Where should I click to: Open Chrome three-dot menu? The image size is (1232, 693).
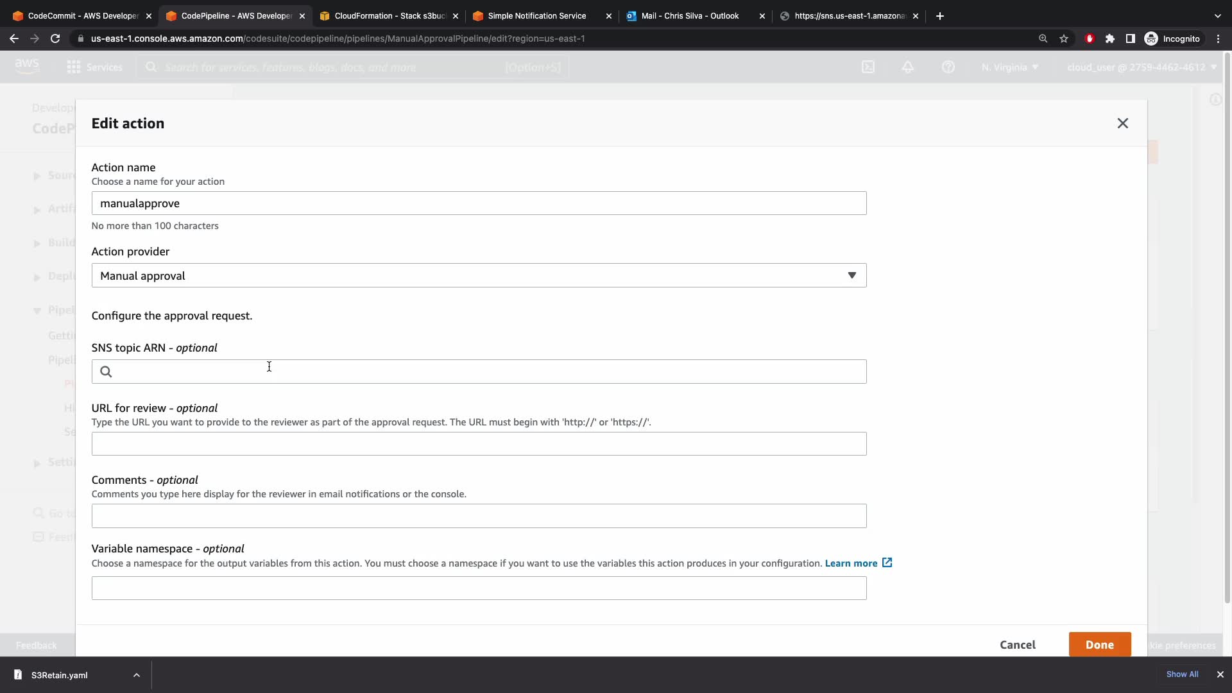point(1218,38)
